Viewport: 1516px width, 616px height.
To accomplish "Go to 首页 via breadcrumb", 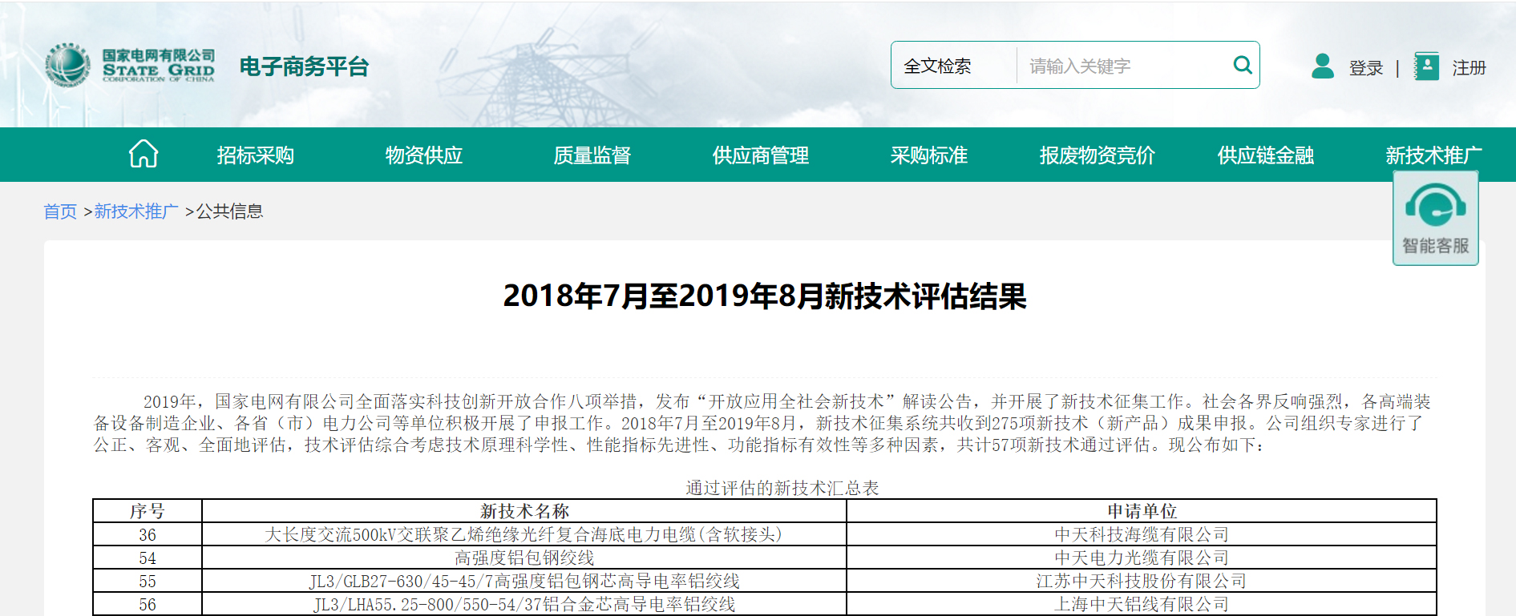I will click(x=60, y=211).
